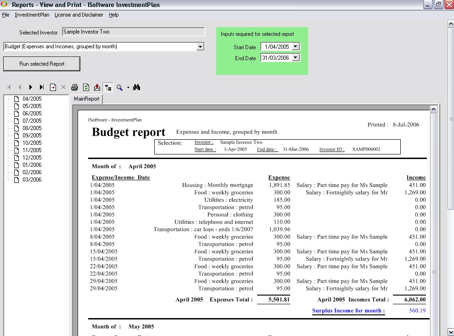Viewport: 454px width, 336px height.
Task: Expand the Budget report type dropdown
Action: [200, 47]
